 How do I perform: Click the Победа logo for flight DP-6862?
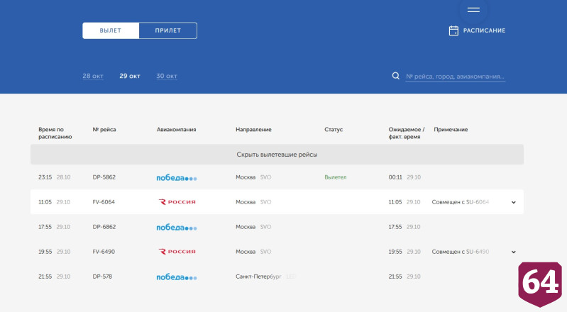pos(177,227)
